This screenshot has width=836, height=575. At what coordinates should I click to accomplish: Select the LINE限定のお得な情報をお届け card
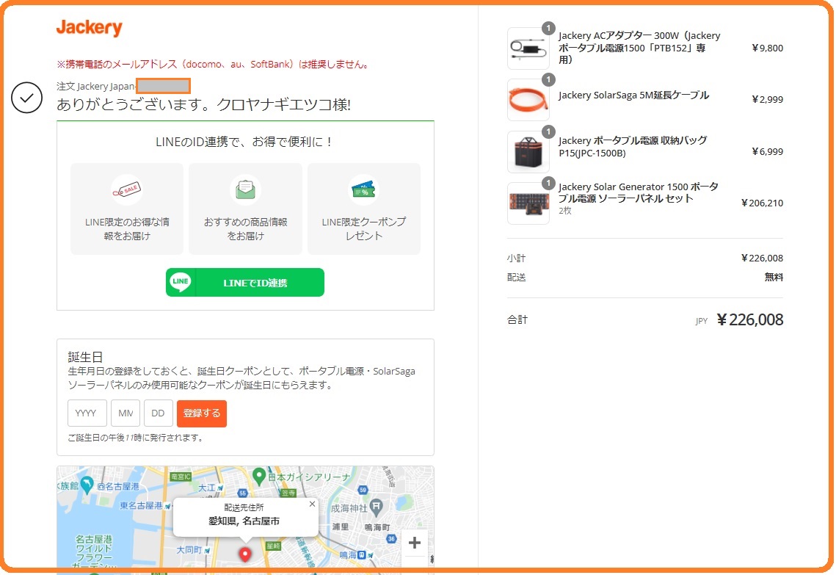[127, 209]
